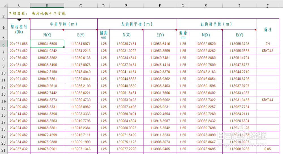Select row 21 header

click(4, 149)
